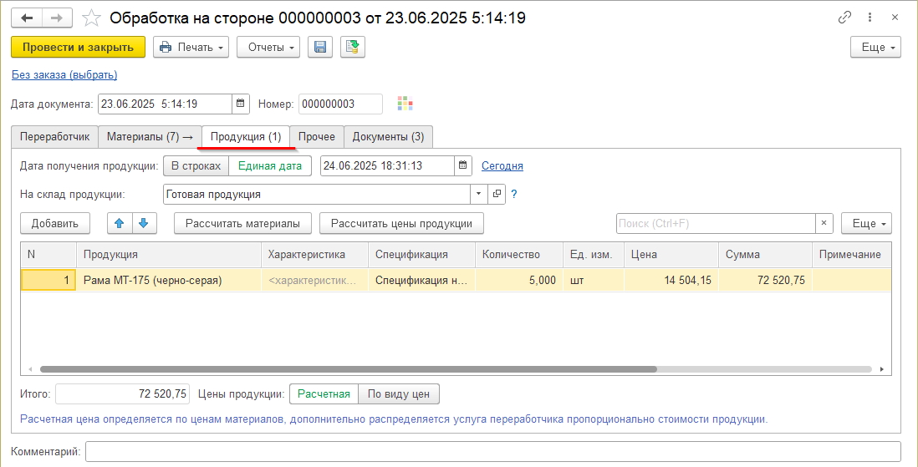Click the Примечание column header

(x=852, y=255)
